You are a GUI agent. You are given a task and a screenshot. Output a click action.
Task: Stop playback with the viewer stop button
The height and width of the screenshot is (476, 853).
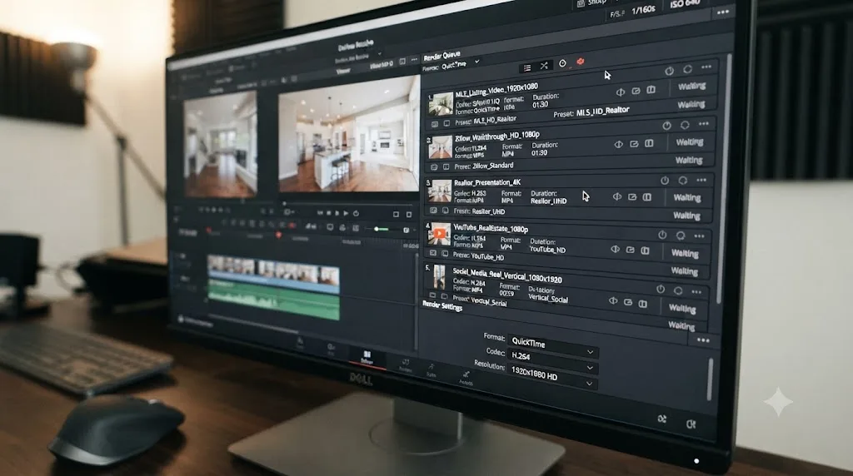coord(328,213)
